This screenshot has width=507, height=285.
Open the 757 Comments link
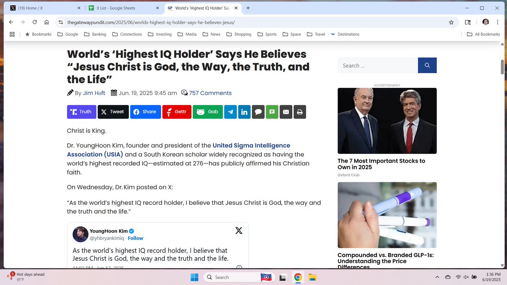pyautogui.click(x=210, y=93)
